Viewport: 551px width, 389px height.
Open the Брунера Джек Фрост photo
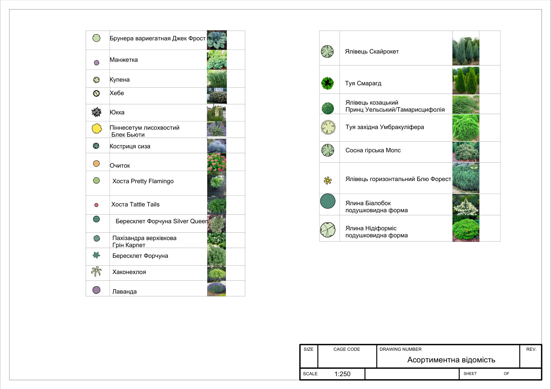click(217, 40)
